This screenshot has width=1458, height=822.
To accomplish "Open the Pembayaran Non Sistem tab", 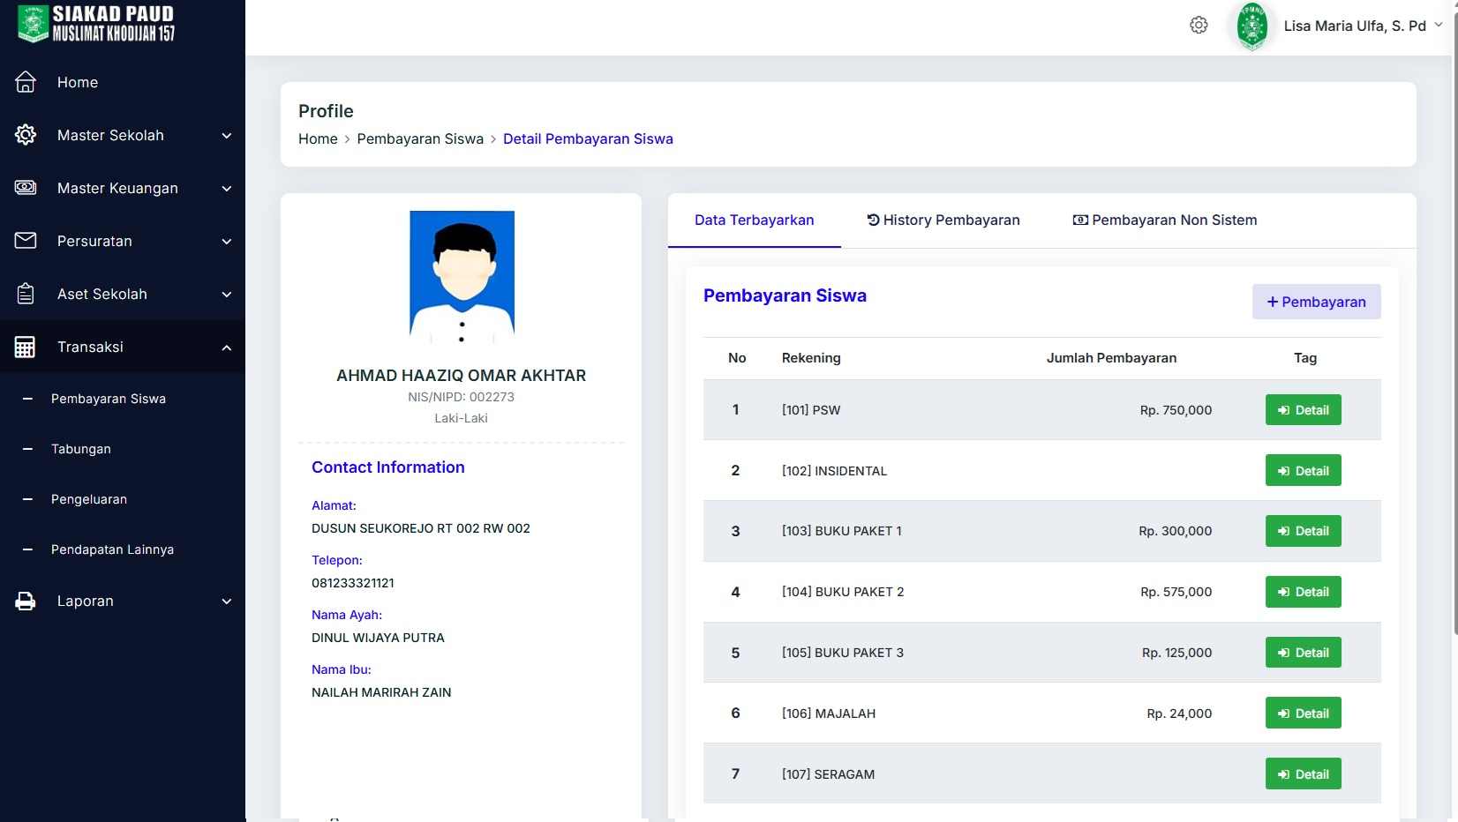I will 1164,220.
